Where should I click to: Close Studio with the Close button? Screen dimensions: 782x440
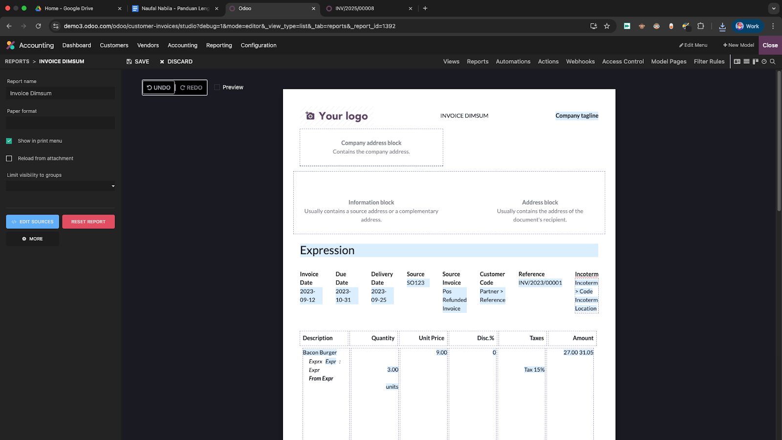(770, 45)
